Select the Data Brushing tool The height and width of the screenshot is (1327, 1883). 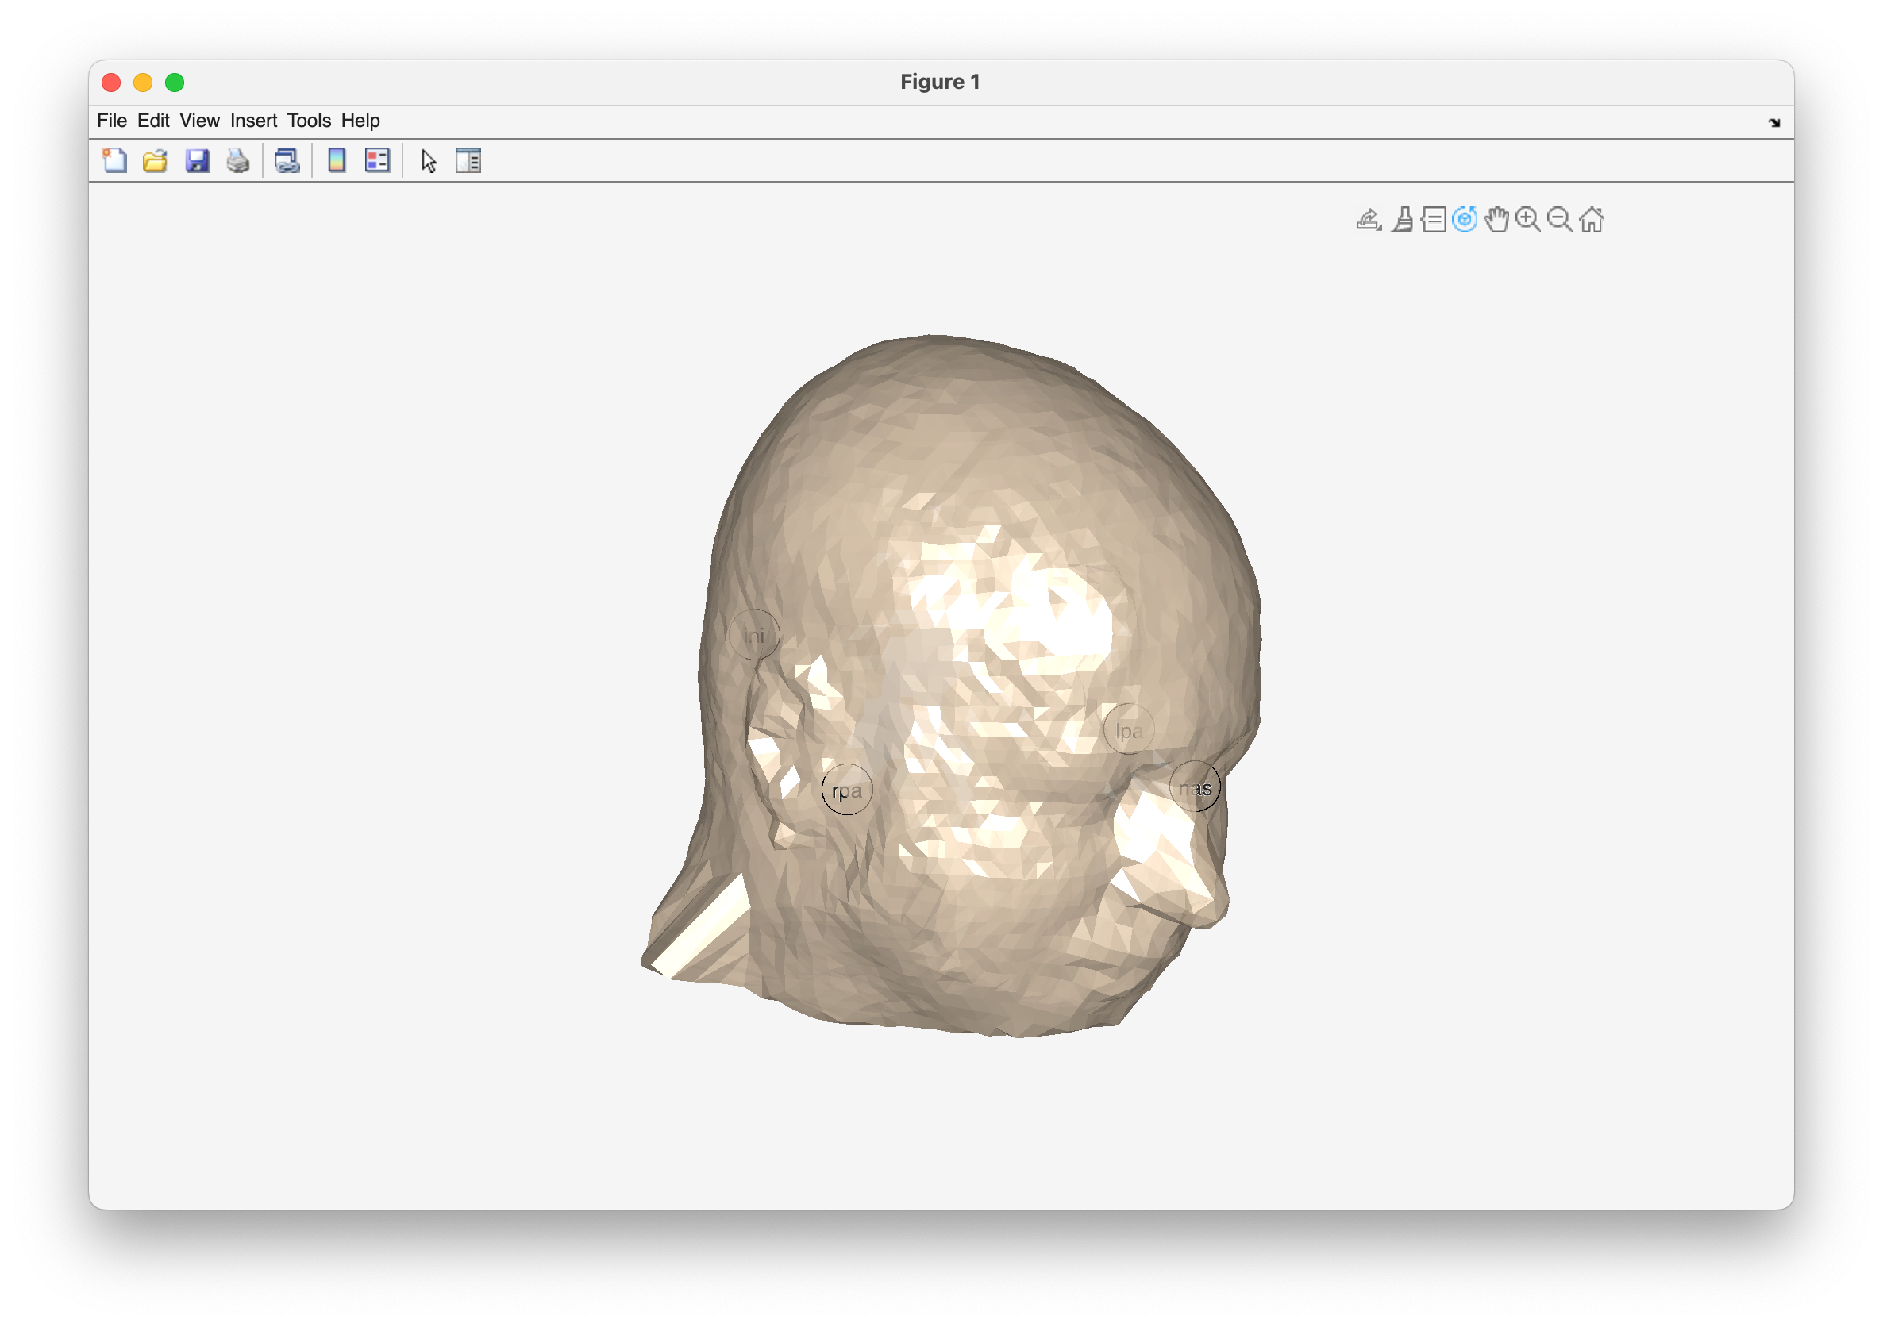(1403, 219)
